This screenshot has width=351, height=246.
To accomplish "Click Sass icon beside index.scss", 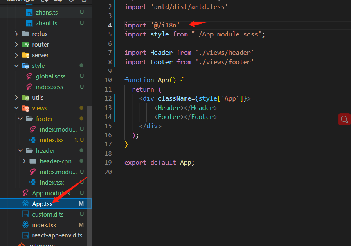I will coord(29,87).
